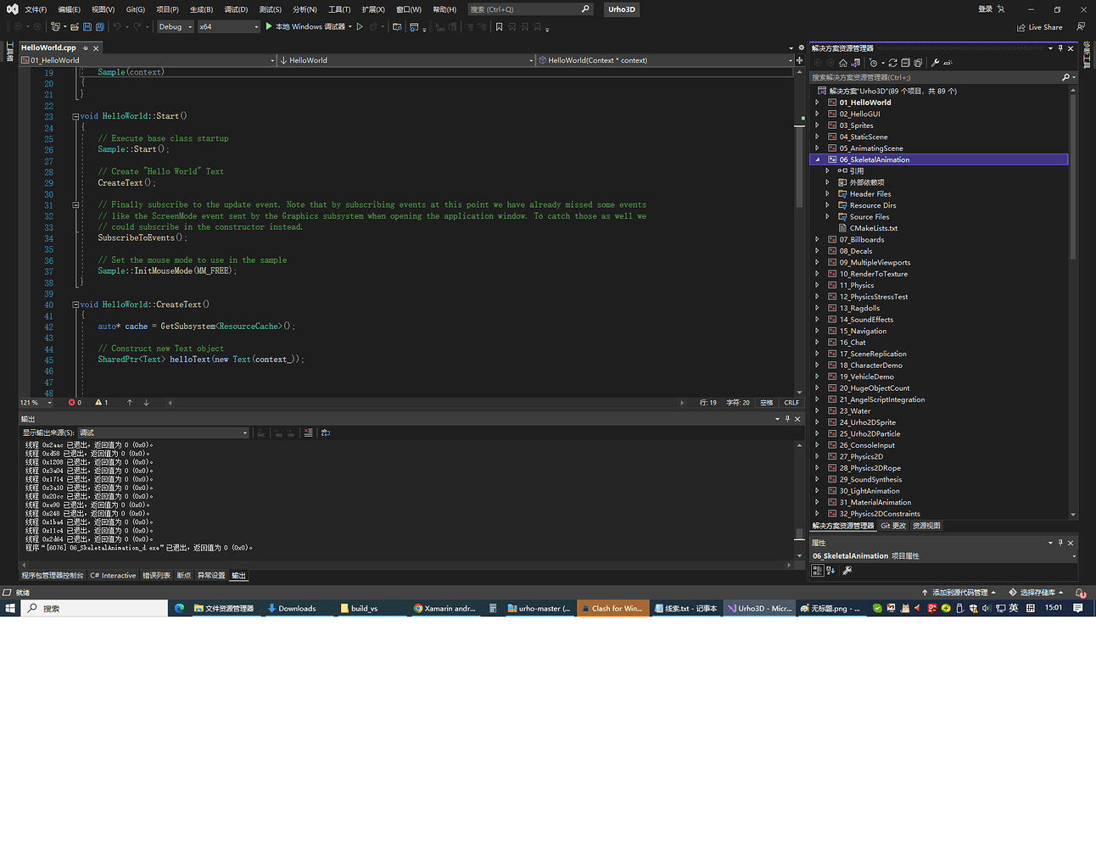The image size is (1096, 848).
Task: Collapse the HelloWorld::CreateText function outline
Action: click(x=75, y=304)
